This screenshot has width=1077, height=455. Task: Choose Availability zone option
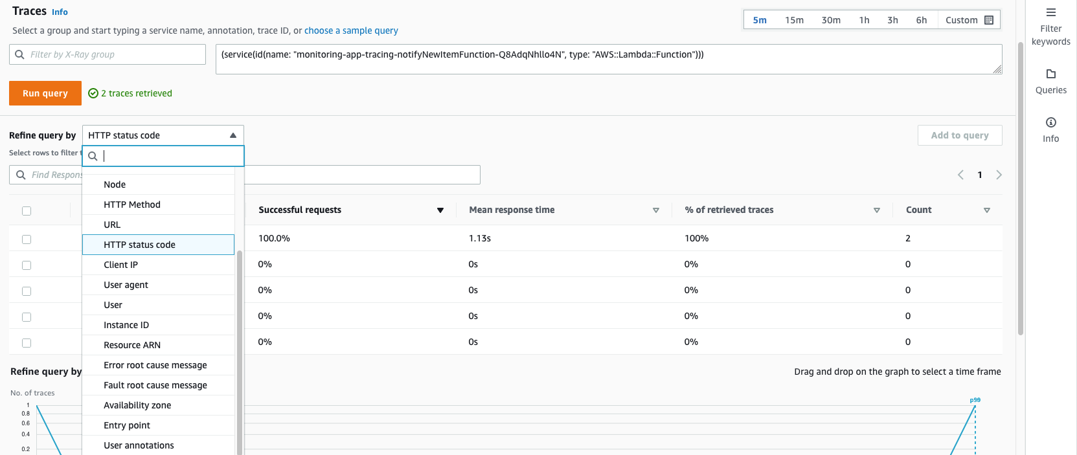[158, 405]
